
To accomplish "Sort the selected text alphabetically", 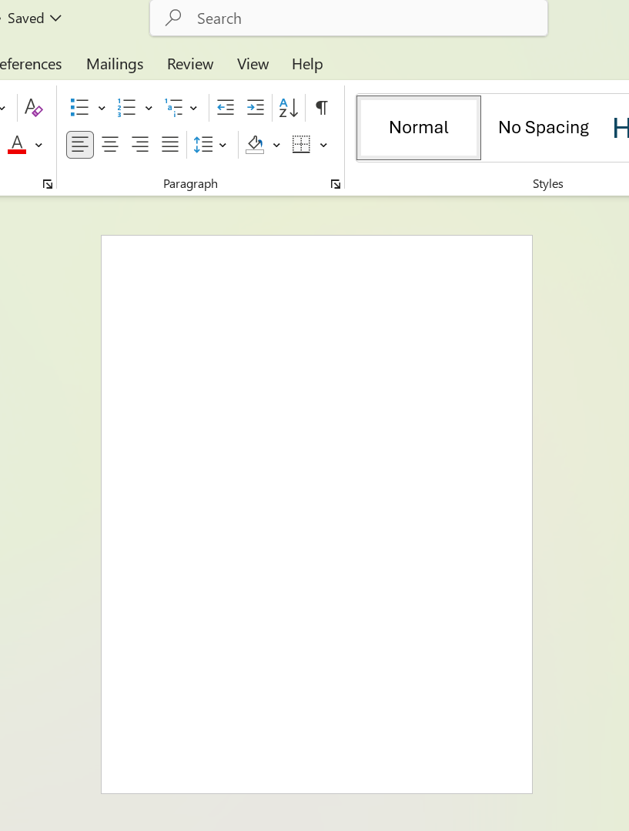I will point(289,107).
